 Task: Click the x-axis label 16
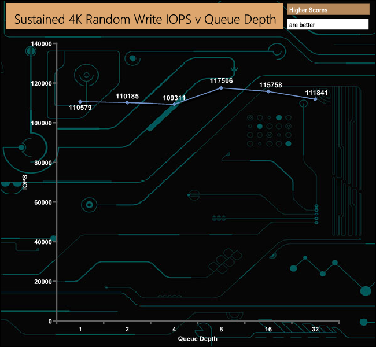(268, 329)
